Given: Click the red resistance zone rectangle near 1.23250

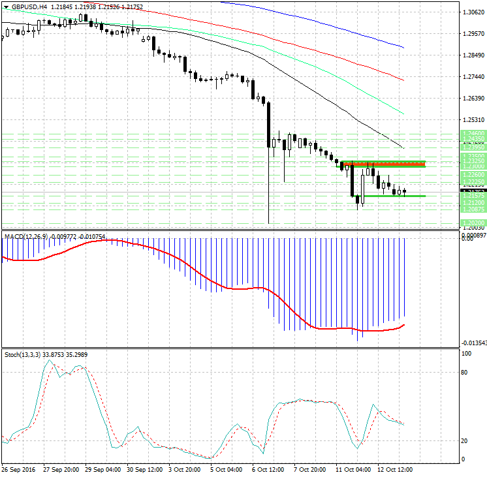Looking at the screenshot, I should (383, 164).
